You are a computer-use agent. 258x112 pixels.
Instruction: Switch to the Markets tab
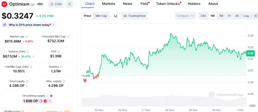109,4
